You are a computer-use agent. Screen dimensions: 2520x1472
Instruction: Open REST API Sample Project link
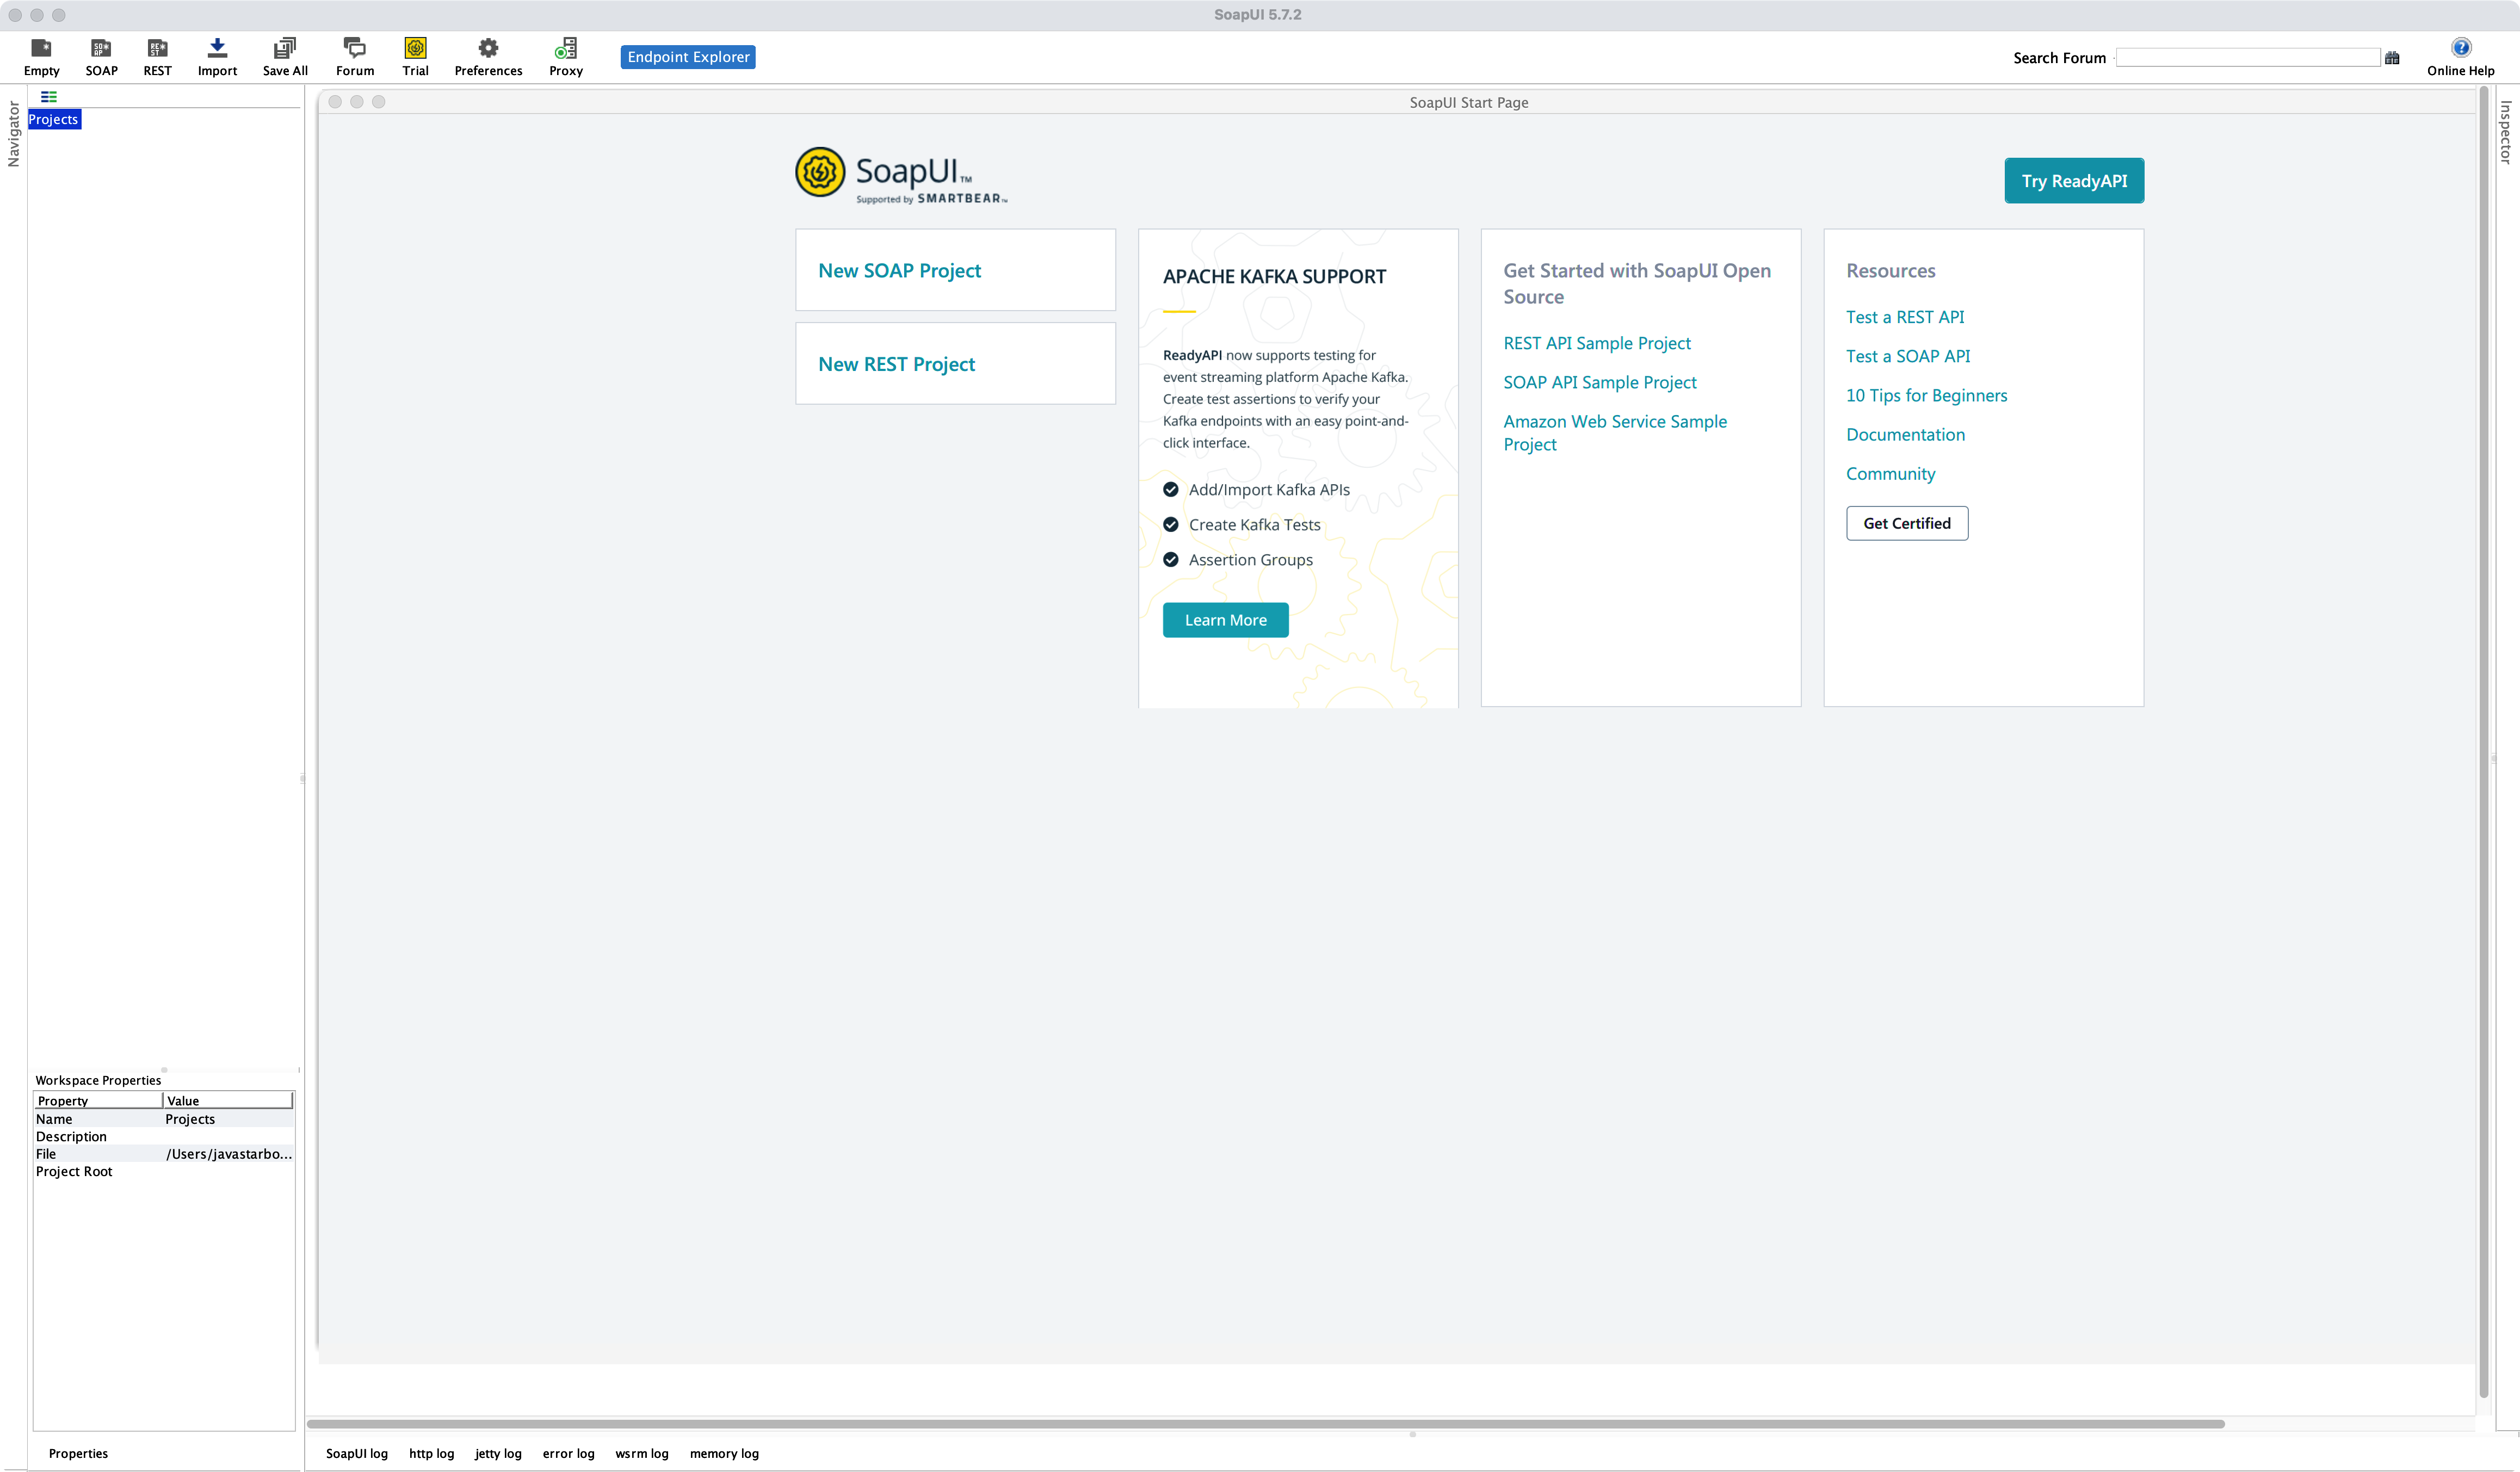[x=1597, y=343]
